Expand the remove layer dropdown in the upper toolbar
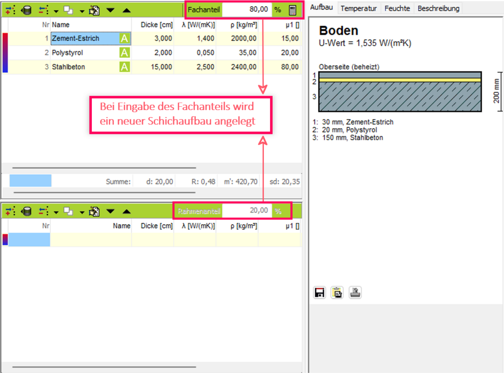Screen dimensions: 504x373 click(55, 10)
